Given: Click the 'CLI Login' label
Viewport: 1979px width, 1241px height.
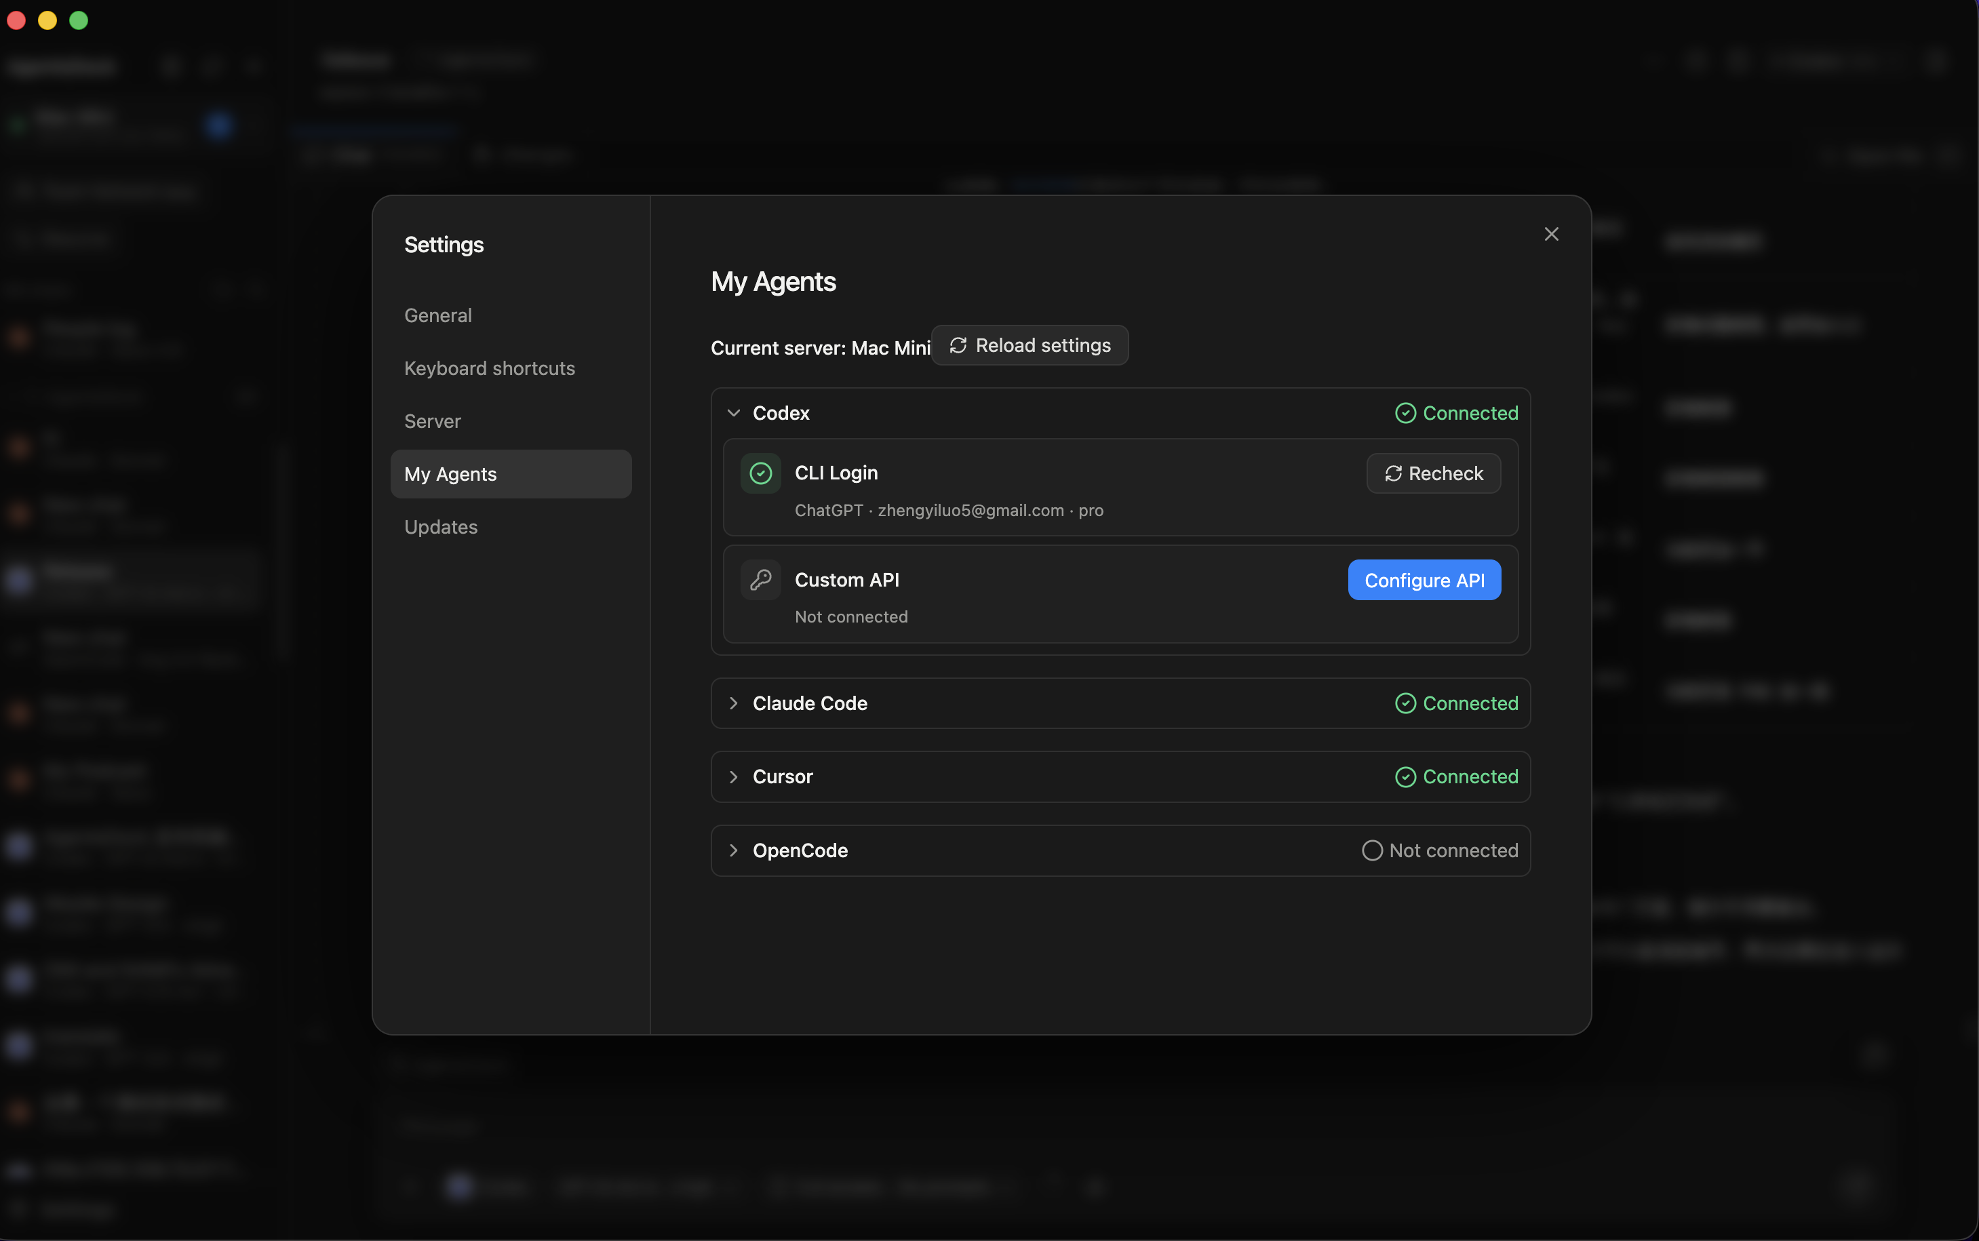Looking at the screenshot, I should (x=836, y=473).
